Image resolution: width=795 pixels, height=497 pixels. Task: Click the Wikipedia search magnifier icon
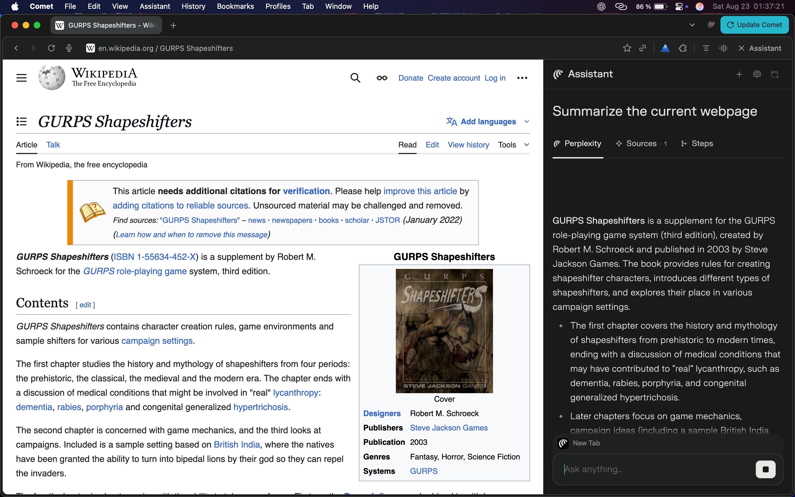coord(355,78)
